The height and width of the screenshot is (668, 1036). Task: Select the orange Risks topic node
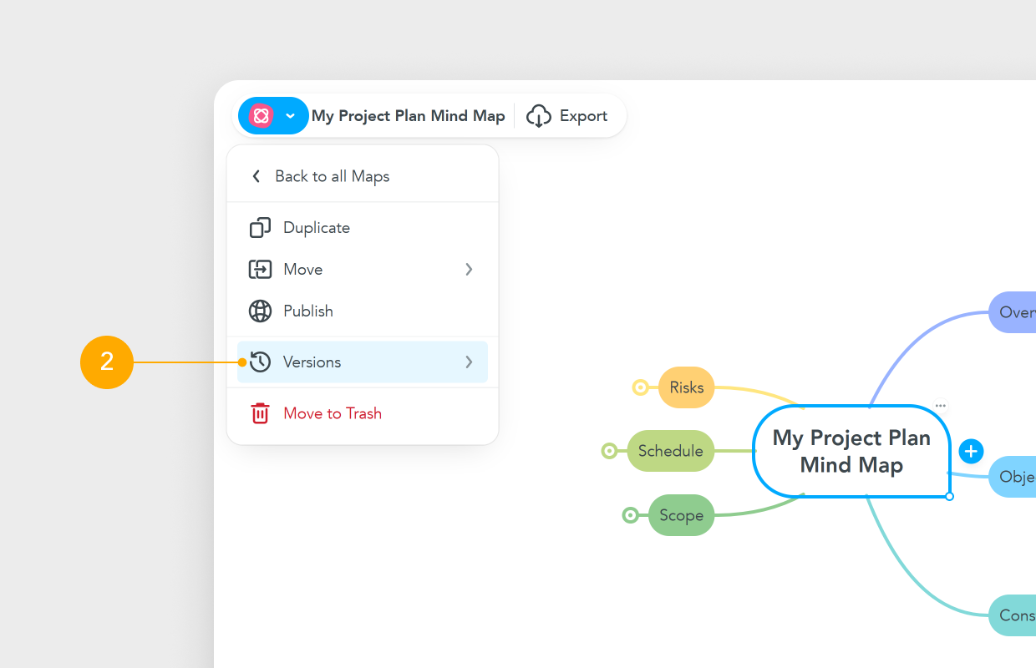[687, 387]
